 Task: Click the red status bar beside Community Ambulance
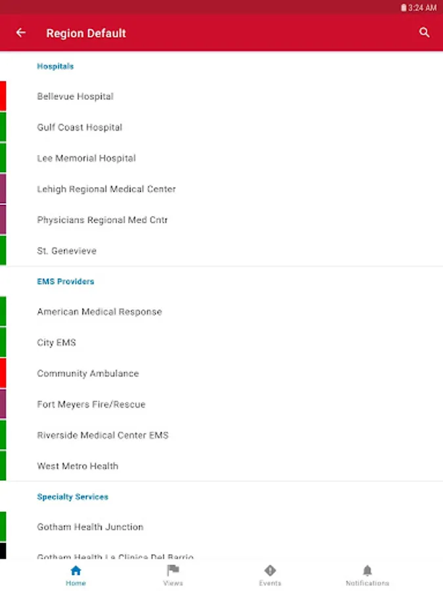pyautogui.click(x=3, y=373)
